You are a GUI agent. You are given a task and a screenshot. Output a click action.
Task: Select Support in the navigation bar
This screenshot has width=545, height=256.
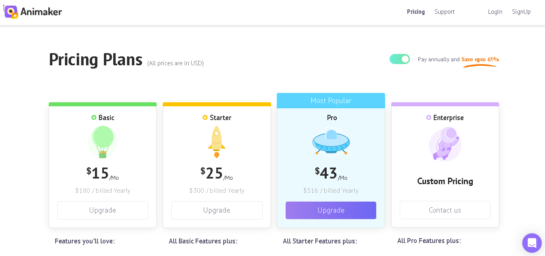tap(444, 12)
